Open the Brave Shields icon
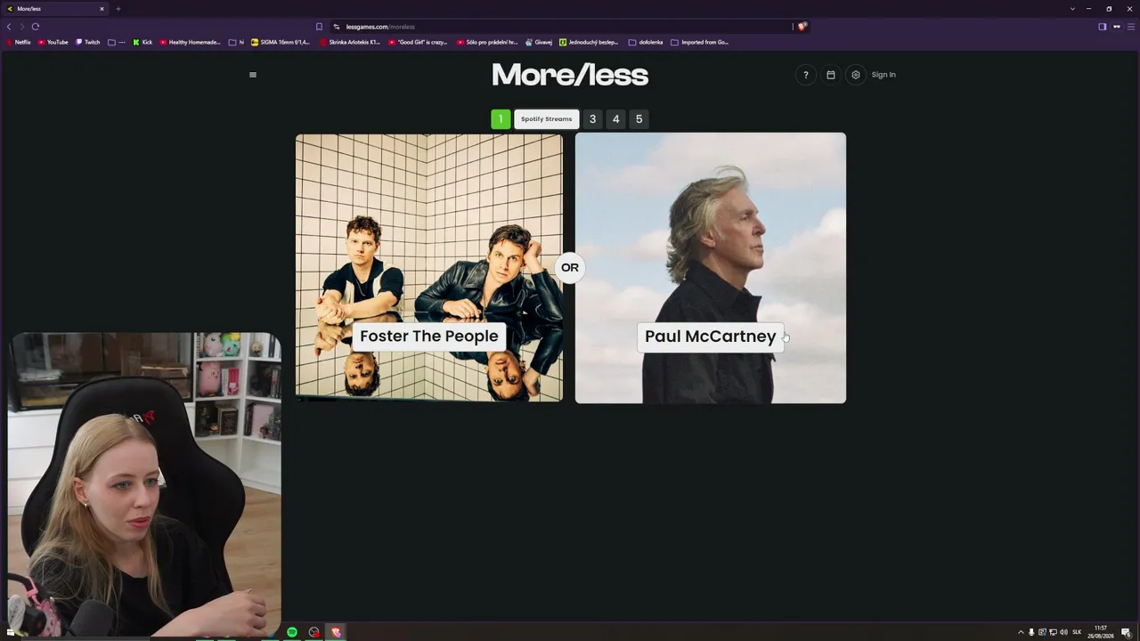1140x641 pixels. [802, 27]
